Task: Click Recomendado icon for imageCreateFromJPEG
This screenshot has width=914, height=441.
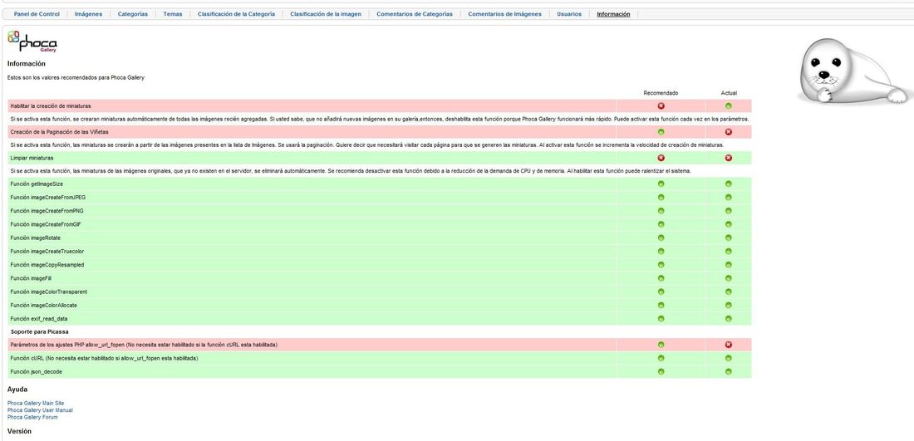Action: coord(661,197)
